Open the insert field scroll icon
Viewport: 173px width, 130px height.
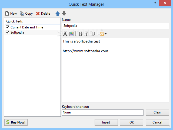(102, 34)
